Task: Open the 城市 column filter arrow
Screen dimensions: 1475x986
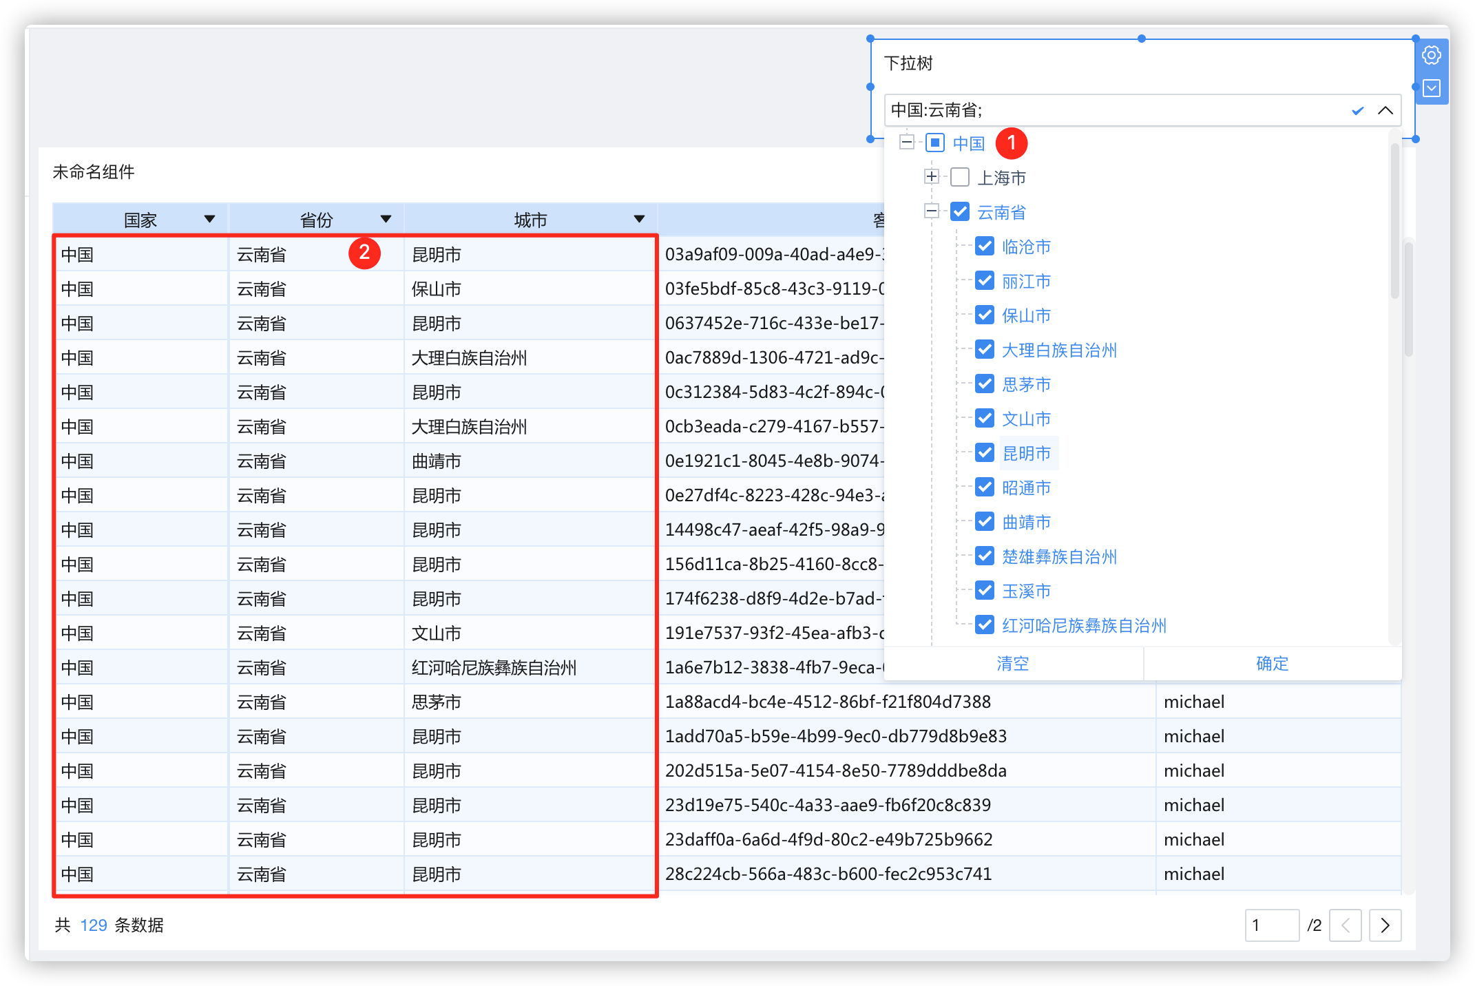Action: (x=639, y=219)
